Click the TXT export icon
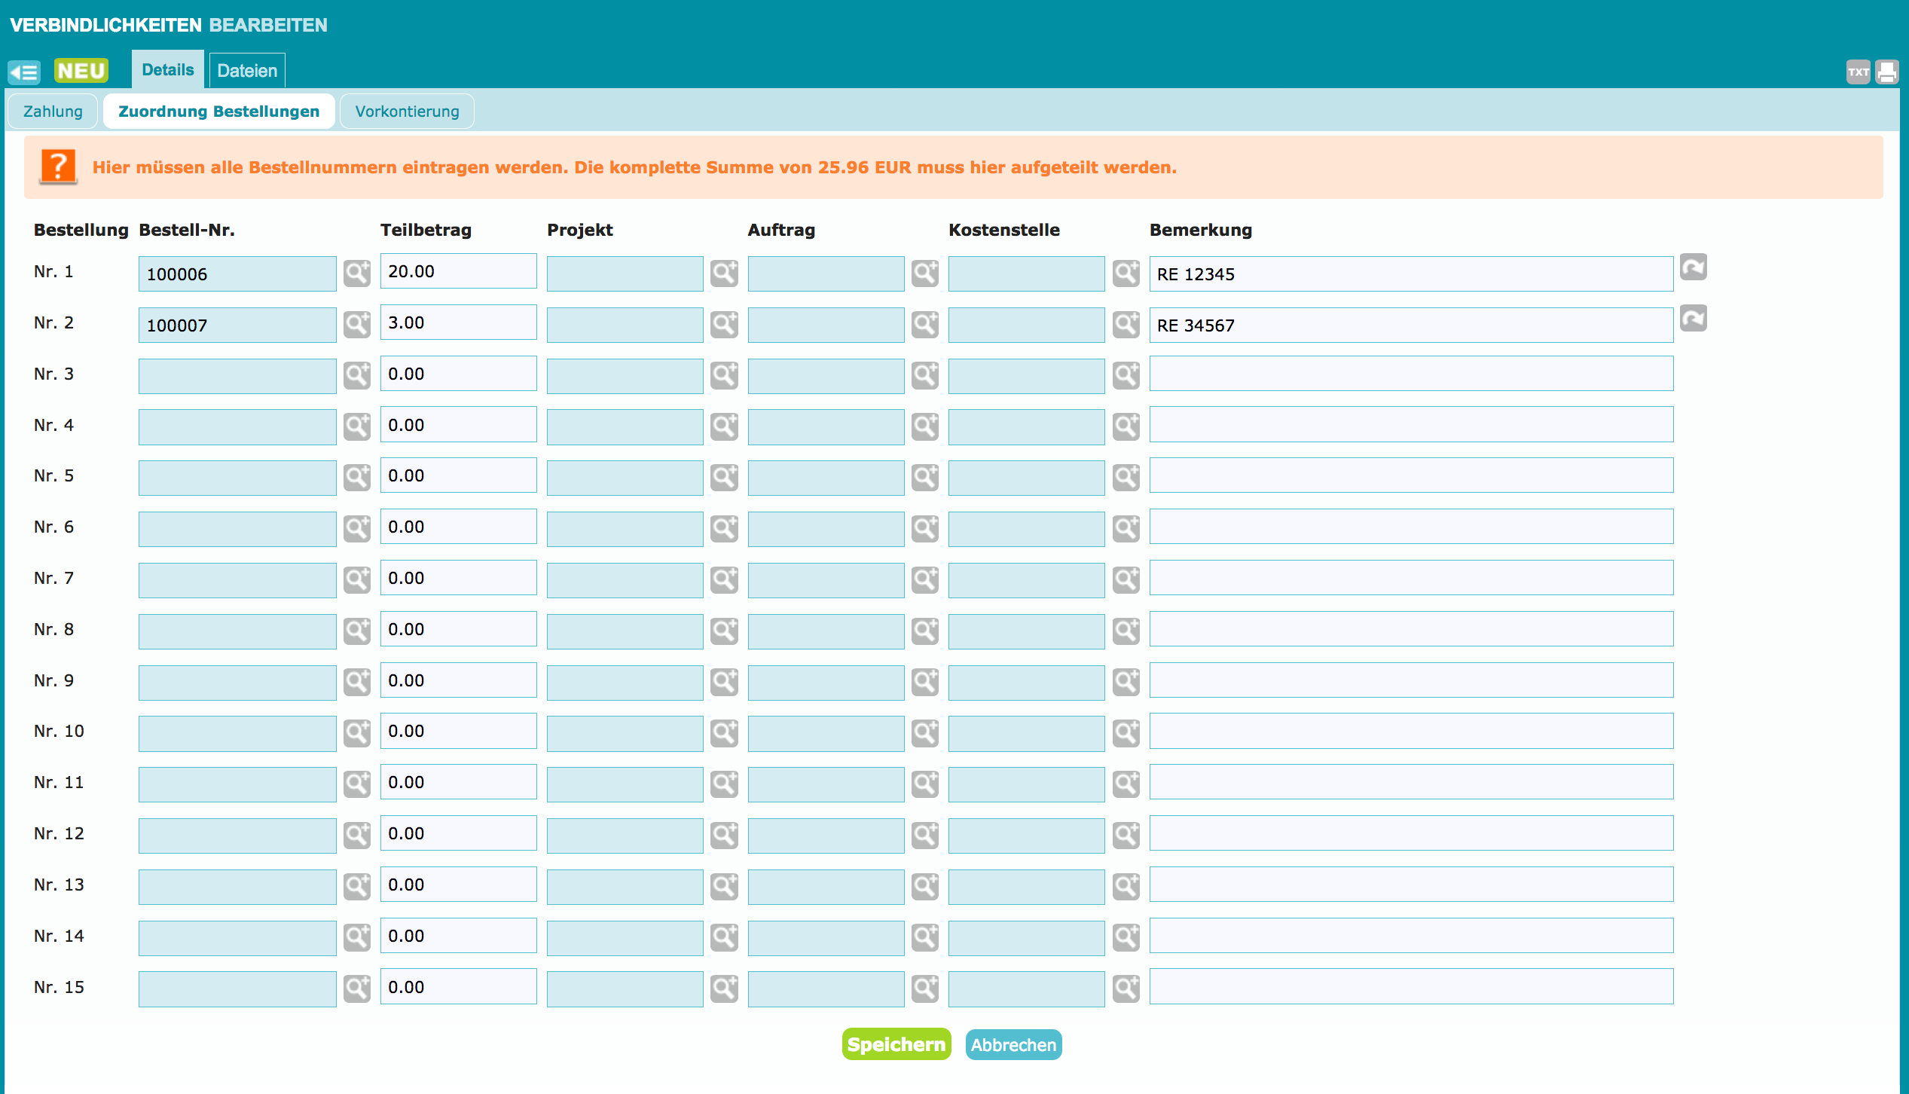Viewport: 1909px width, 1094px height. pos(1857,72)
